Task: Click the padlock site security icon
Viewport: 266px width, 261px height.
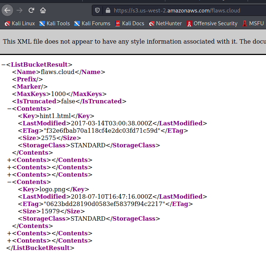Action: (x=108, y=11)
